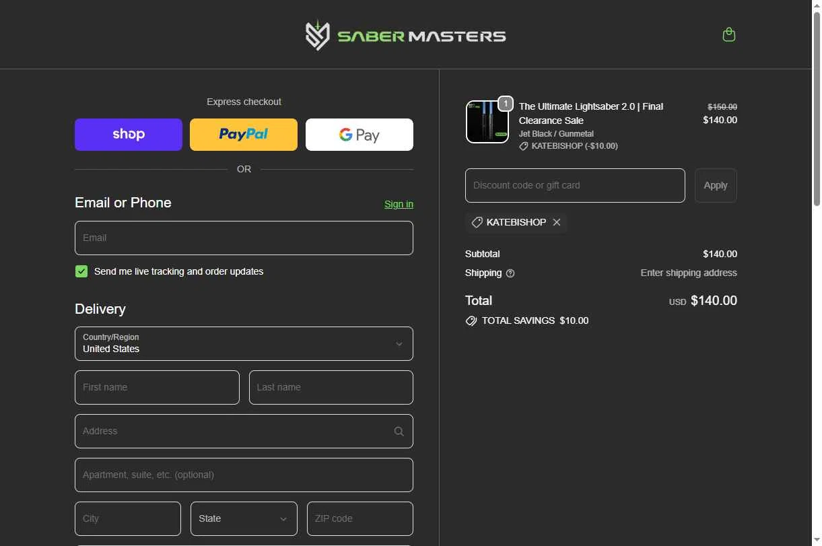Image resolution: width=822 pixels, height=546 pixels.
Task: Choose PayPal express checkout
Action: coord(244,135)
